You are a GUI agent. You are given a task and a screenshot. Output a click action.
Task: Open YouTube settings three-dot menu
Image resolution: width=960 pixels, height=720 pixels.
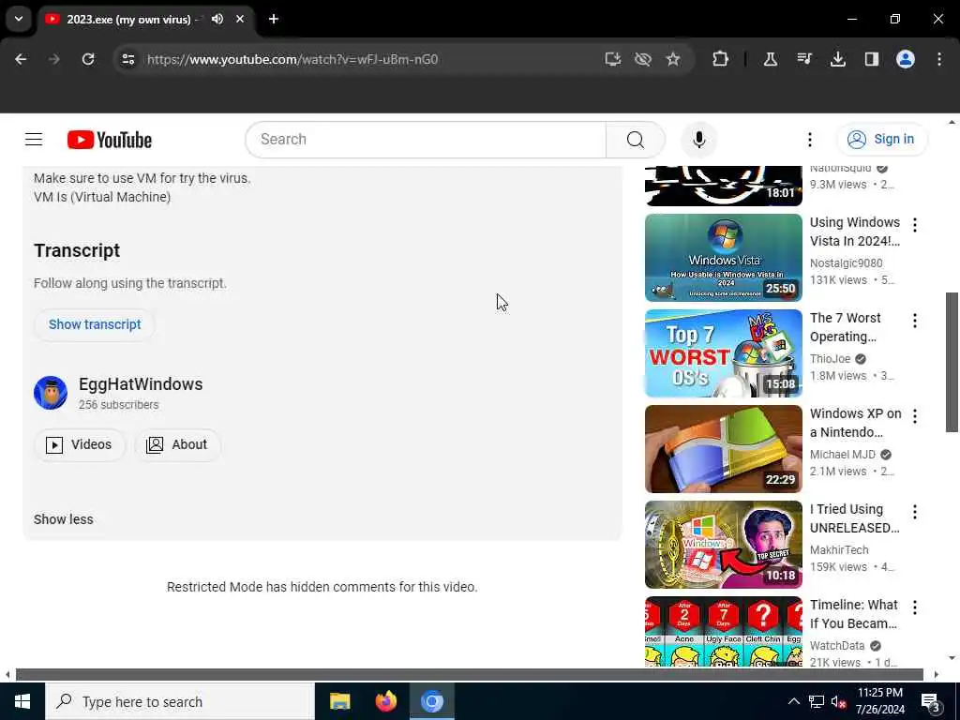(x=809, y=140)
